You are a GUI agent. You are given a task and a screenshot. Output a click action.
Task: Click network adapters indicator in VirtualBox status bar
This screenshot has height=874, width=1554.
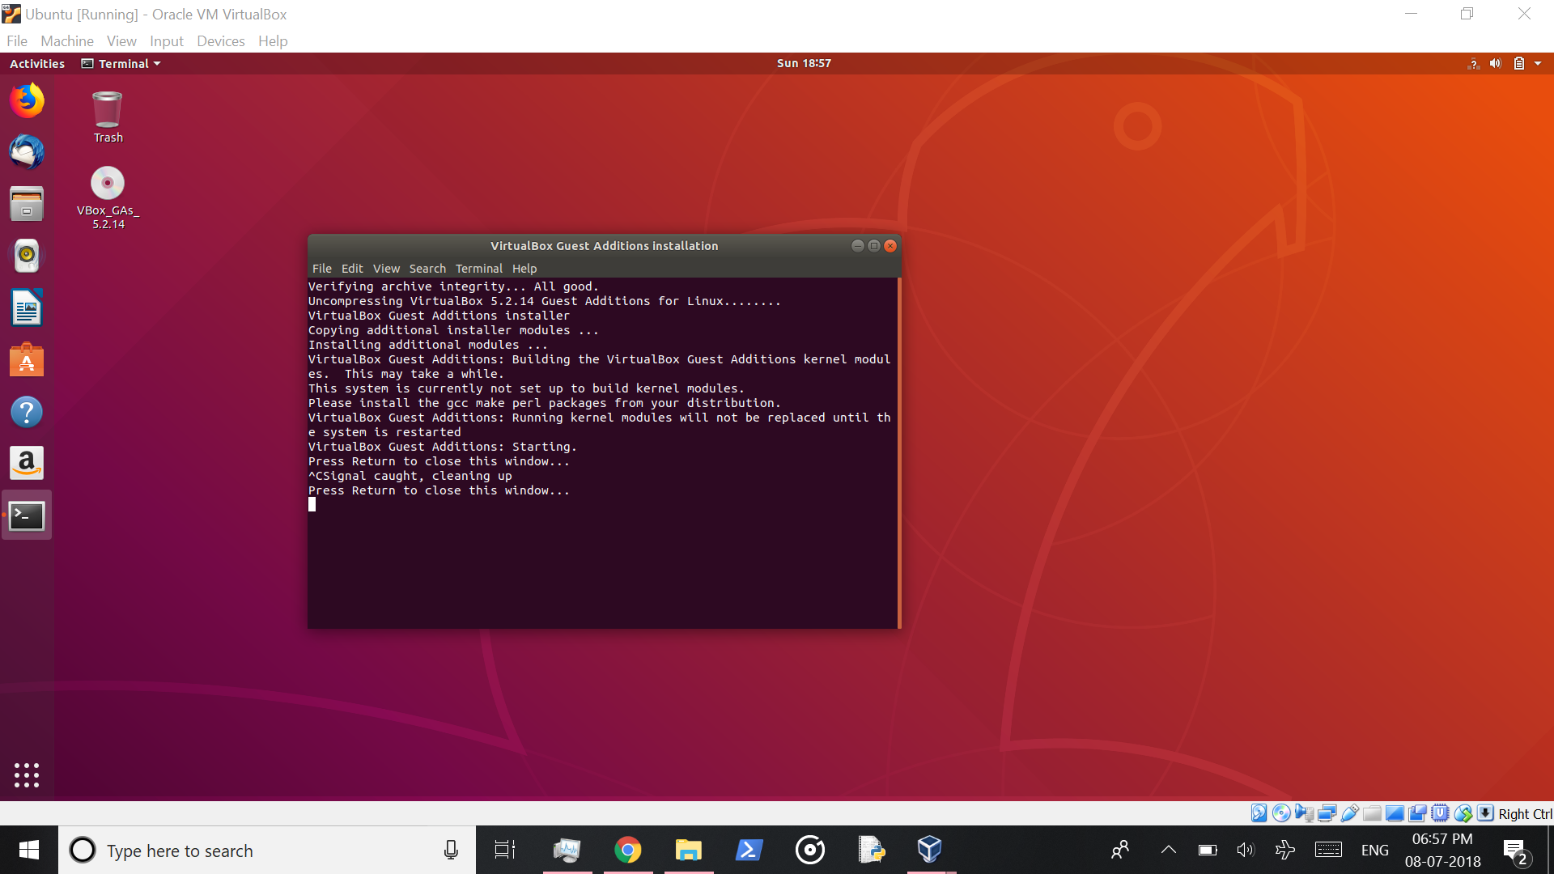(x=1327, y=813)
